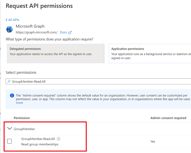Go back via All APIs link

(12, 20)
